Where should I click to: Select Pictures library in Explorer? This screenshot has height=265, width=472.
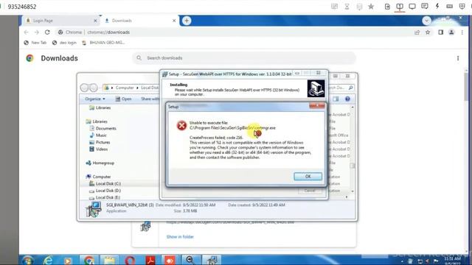pos(100,142)
